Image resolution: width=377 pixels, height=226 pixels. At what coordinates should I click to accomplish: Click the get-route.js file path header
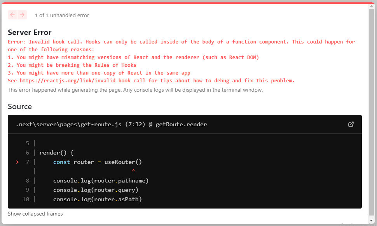[x=111, y=124]
